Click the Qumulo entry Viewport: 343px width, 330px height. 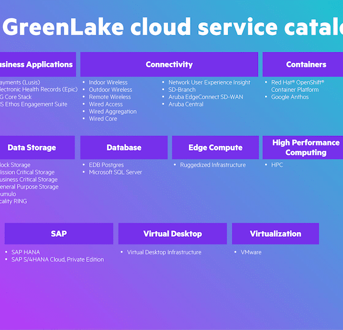tap(8, 194)
